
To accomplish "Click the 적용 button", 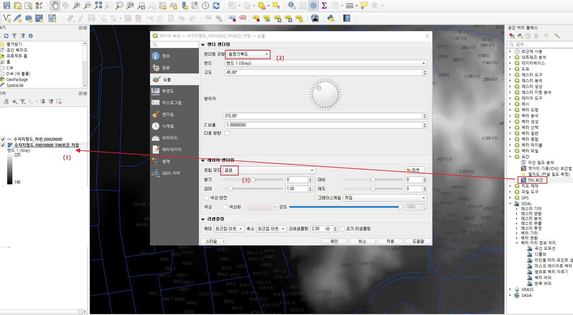I will 390,241.
